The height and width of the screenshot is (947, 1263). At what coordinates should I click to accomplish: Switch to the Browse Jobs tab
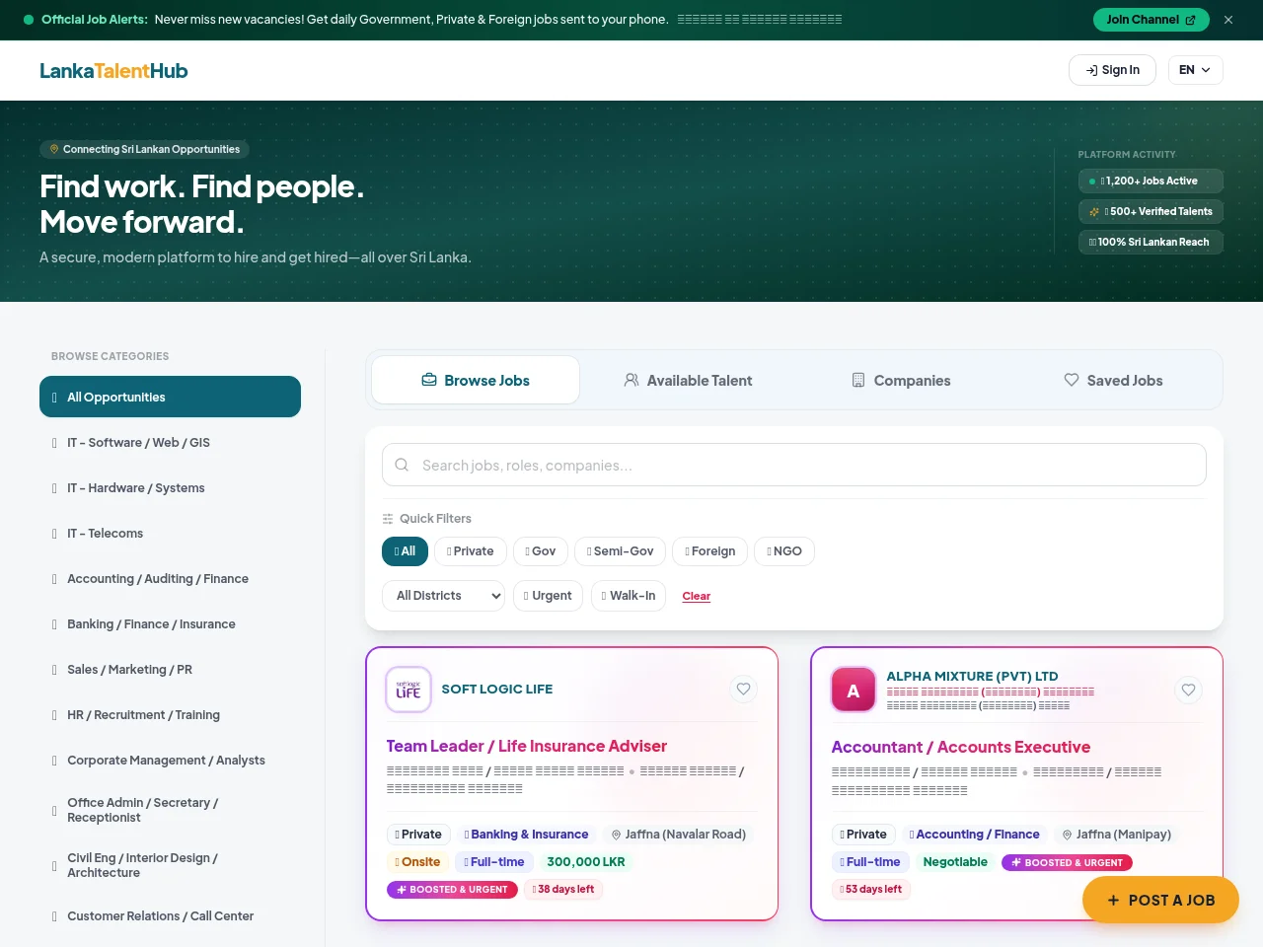(x=476, y=380)
